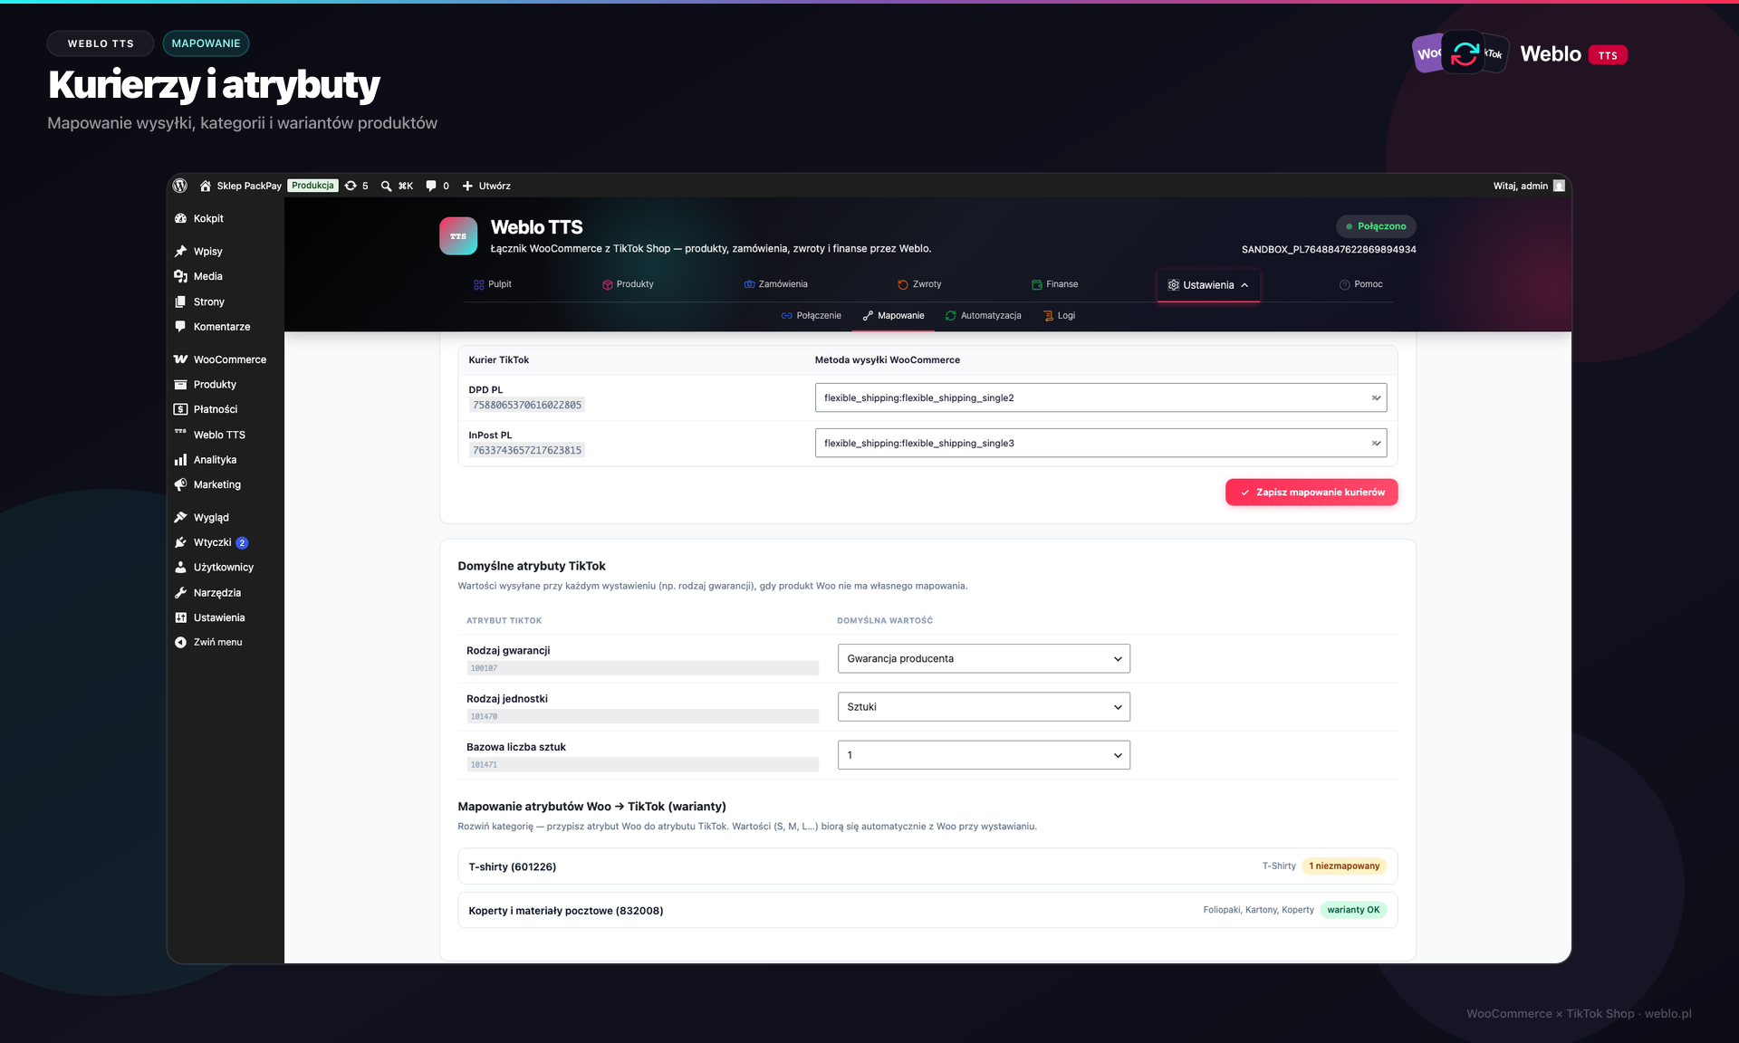The image size is (1739, 1043).
Task: Open the search magnifier in admin bar
Action: click(x=387, y=186)
